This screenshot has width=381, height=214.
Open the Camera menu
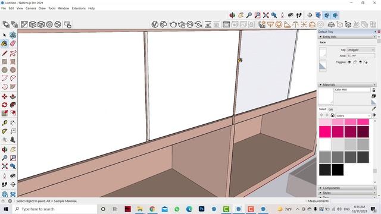(x=30, y=8)
